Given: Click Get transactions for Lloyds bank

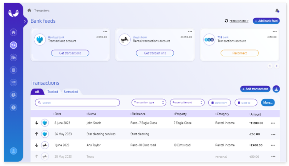Looking at the screenshot, I should pos(155,53).
